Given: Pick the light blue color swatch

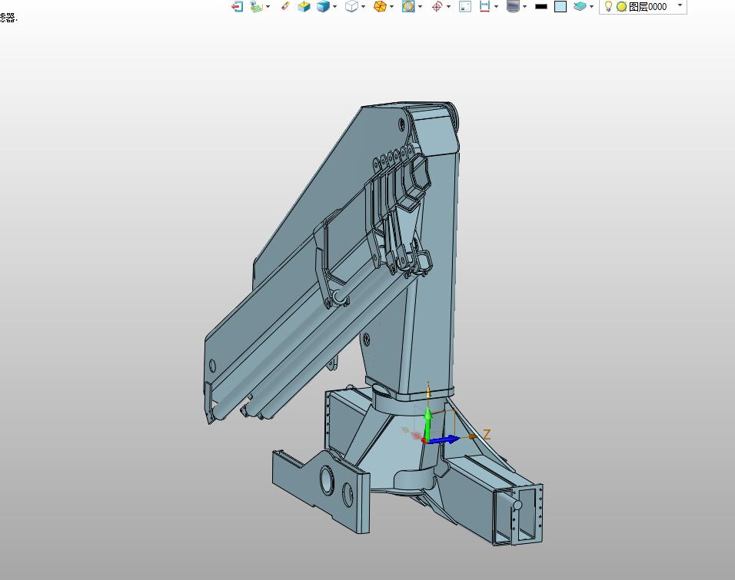Looking at the screenshot, I should [x=560, y=7].
